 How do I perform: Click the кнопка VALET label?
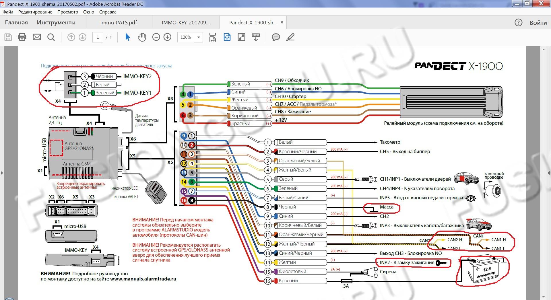tap(126, 197)
